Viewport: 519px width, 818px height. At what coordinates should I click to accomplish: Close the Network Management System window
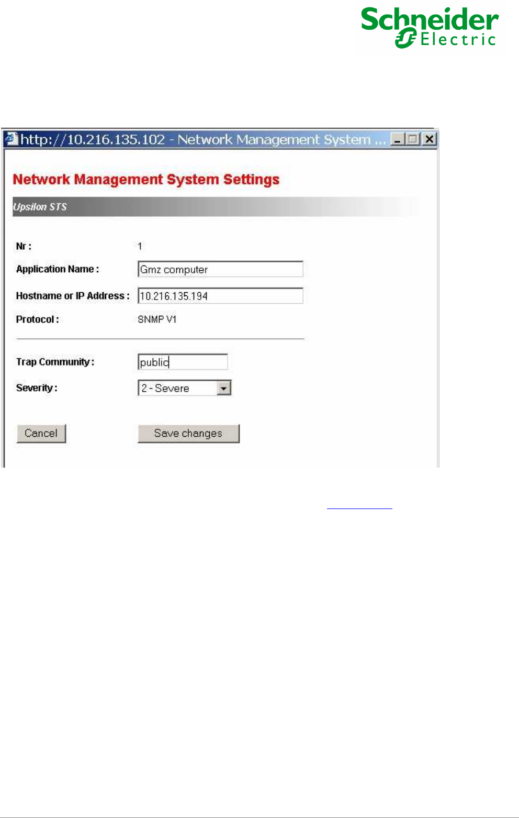(x=430, y=139)
